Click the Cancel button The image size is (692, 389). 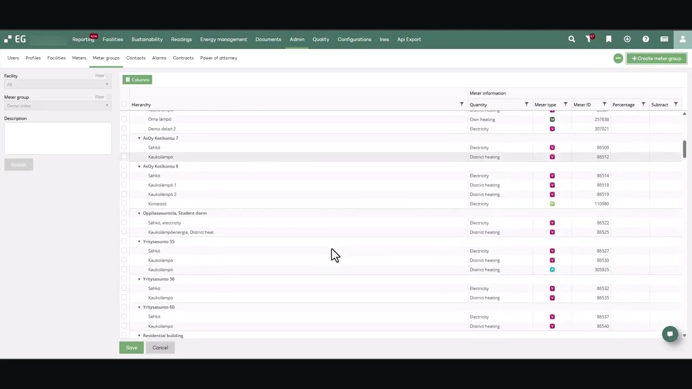(160, 347)
